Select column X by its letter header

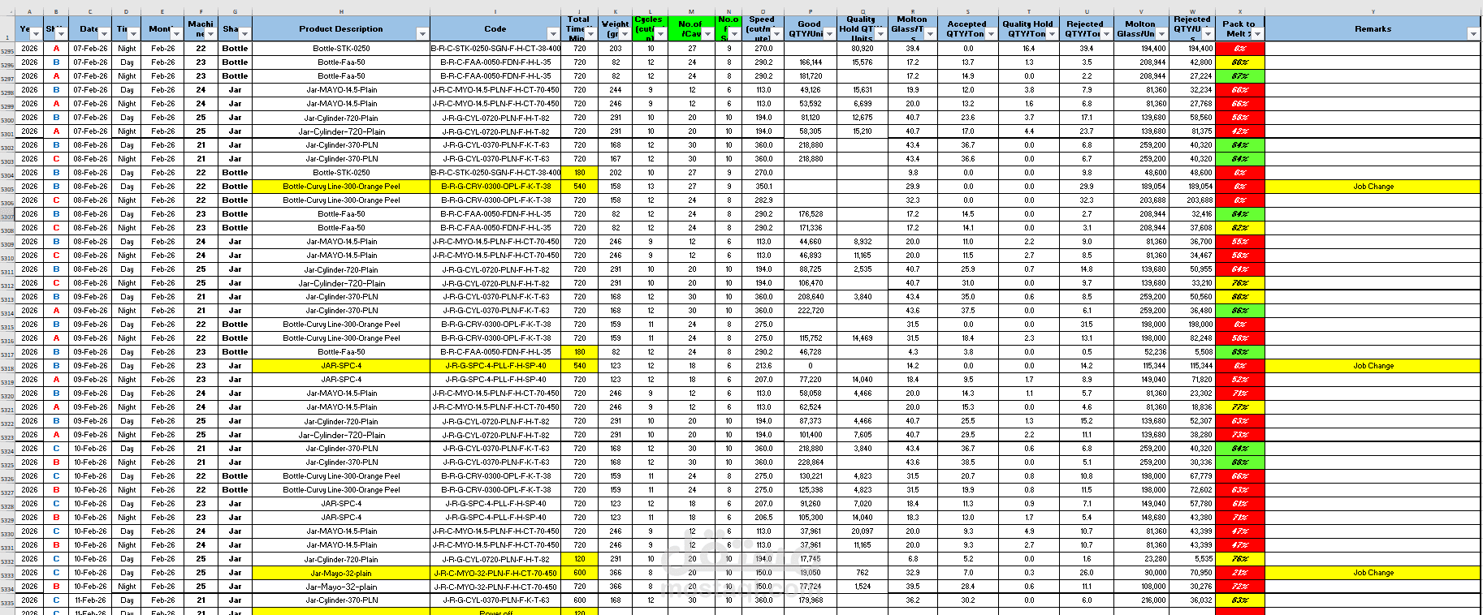coord(1240,11)
